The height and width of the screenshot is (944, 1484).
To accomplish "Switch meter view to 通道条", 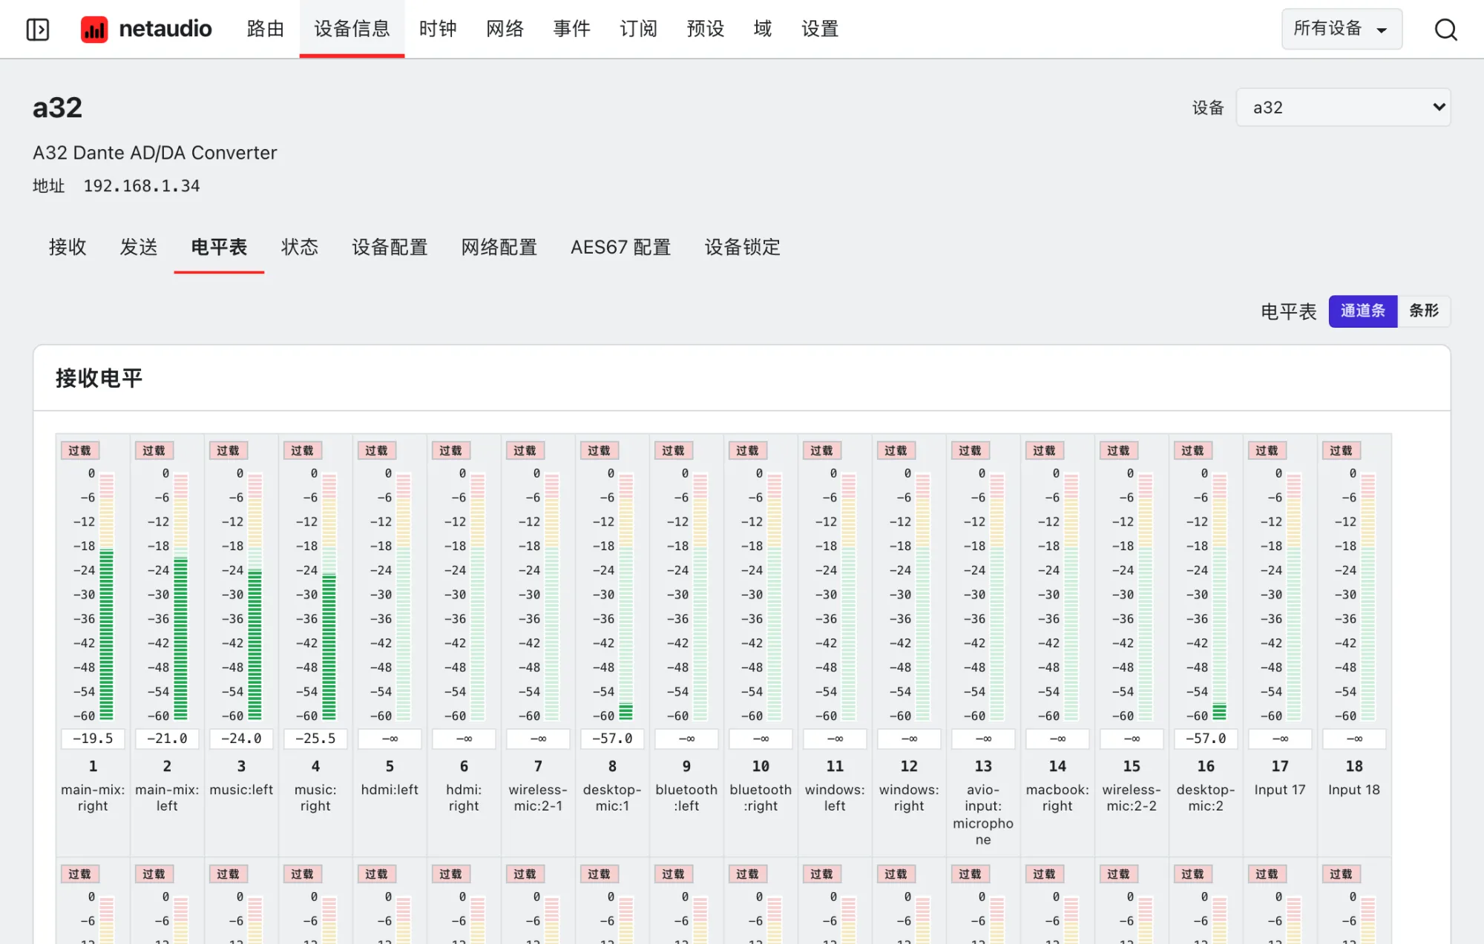I will click(x=1363, y=311).
